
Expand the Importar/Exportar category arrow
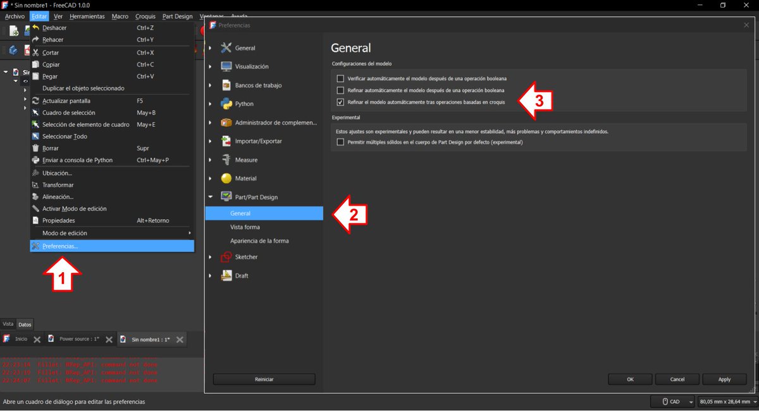point(211,141)
